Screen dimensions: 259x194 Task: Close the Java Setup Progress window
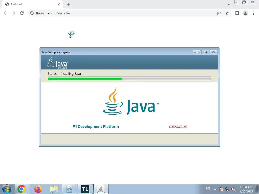click(213, 52)
